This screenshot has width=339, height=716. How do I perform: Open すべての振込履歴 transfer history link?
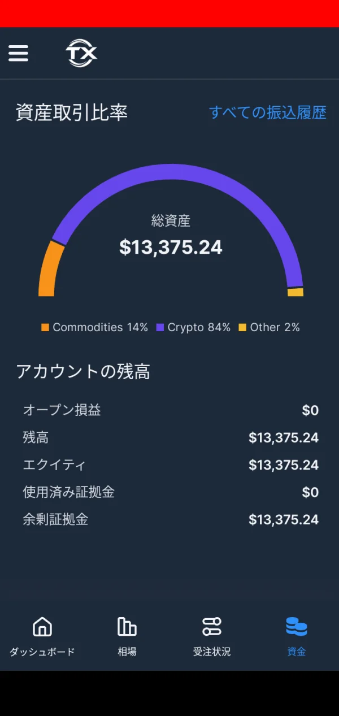pyautogui.click(x=268, y=112)
